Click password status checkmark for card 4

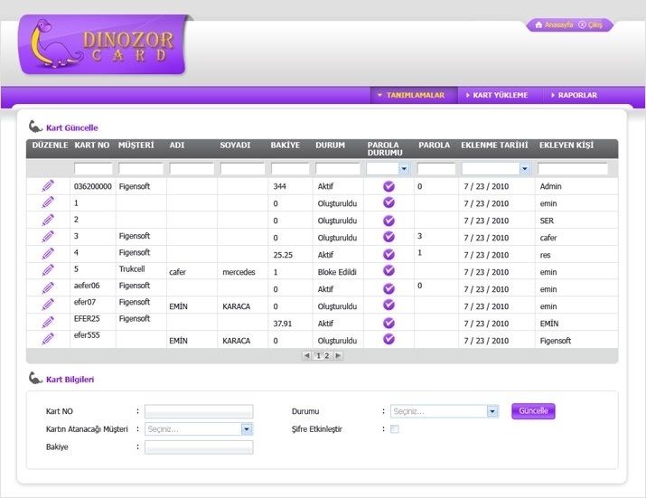click(x=389, y=254)
